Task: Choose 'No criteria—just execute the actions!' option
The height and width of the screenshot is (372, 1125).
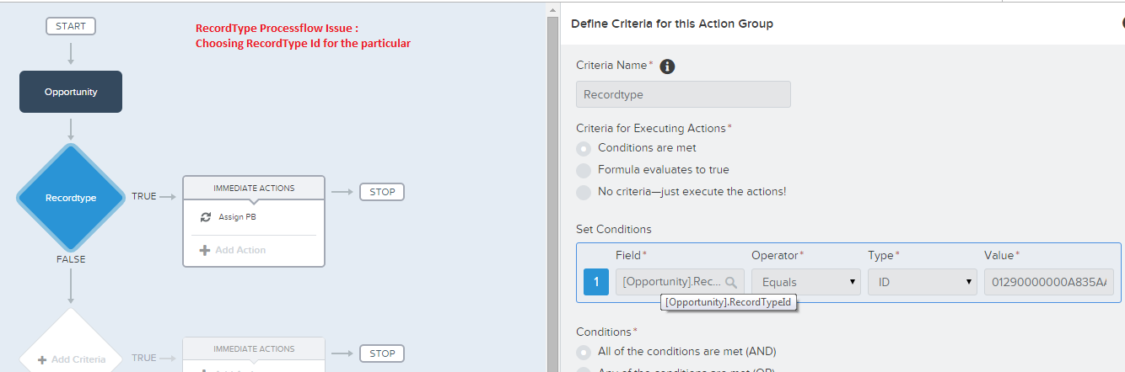Action: [584, 192]
